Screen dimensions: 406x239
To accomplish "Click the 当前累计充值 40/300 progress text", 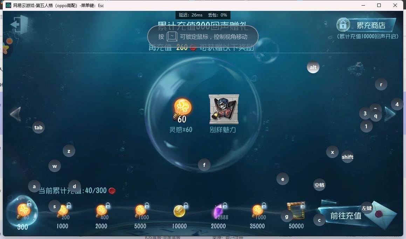I will (73, 191).
